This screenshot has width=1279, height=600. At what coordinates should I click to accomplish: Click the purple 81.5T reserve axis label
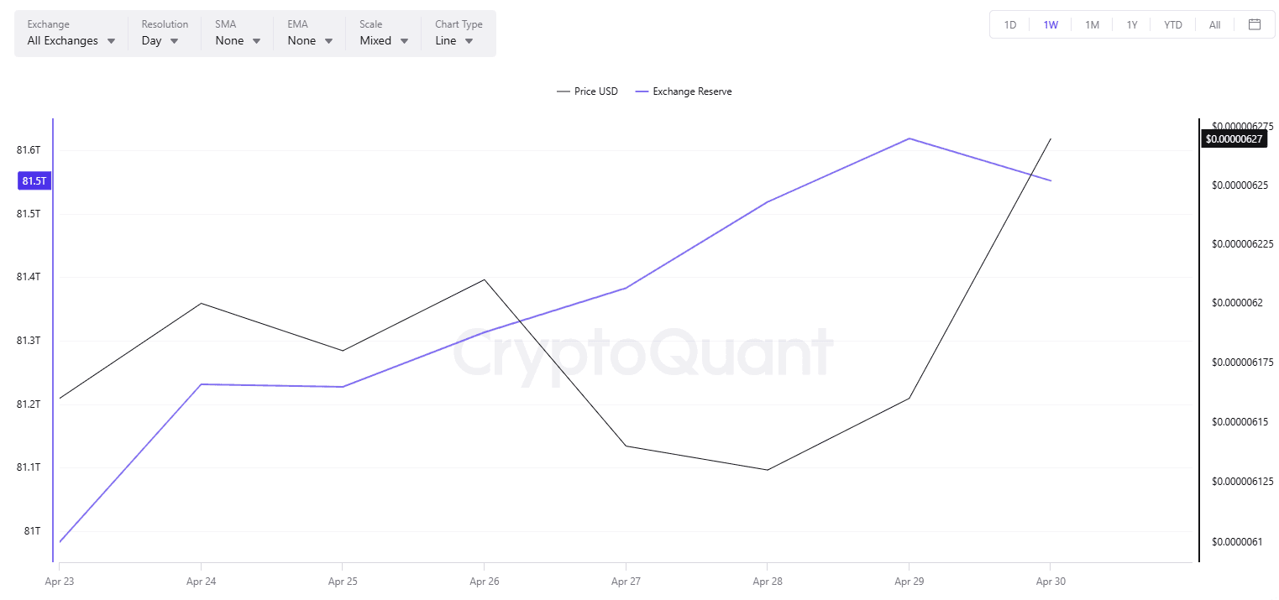click(x=34, y=180)
